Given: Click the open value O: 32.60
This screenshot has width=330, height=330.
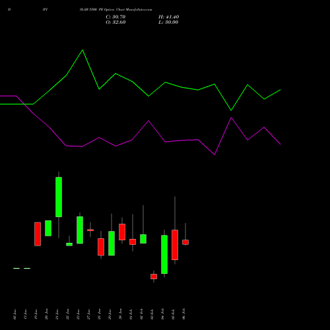Looking at the screenshot, I should [x=115, y=22].
